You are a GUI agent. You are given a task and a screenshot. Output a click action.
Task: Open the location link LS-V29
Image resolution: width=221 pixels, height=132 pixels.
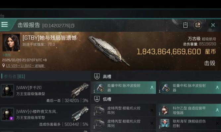(26, 66)
